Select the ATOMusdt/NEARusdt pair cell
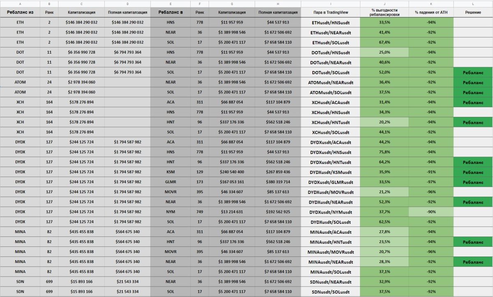Screen dimensions: 493x297 tap(330, 82)
